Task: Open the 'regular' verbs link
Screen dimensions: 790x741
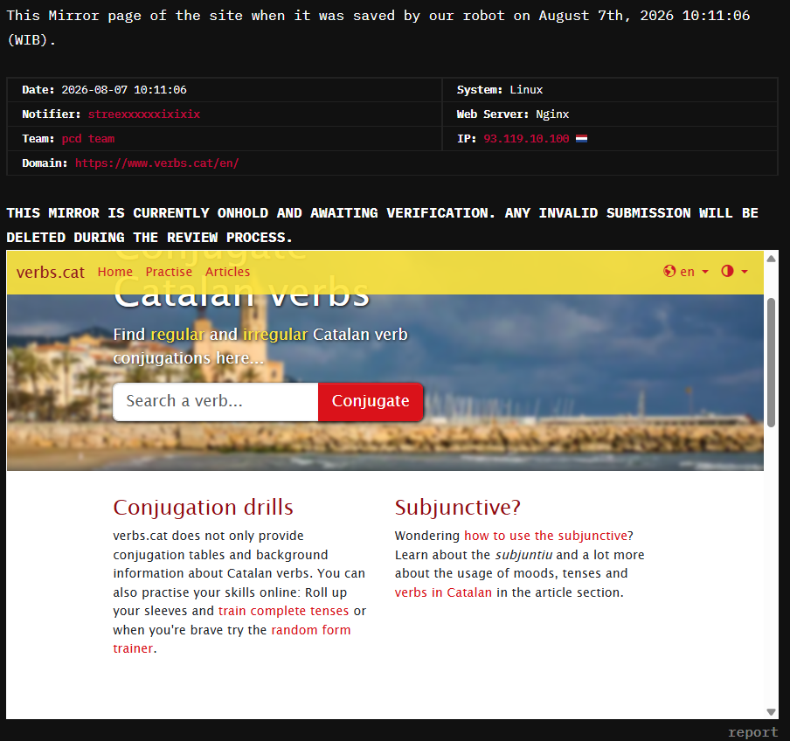Action: [x=177, y=335]
